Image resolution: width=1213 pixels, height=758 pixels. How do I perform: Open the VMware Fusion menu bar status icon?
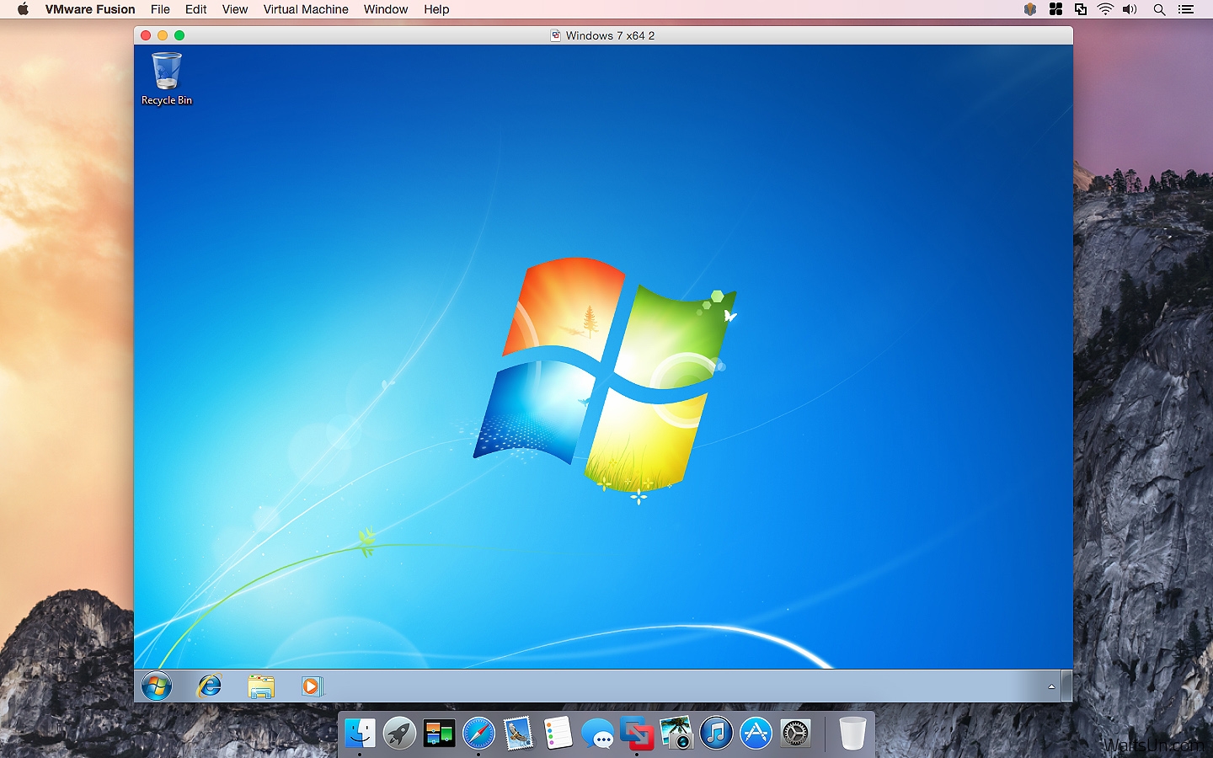click(1081, 9)
